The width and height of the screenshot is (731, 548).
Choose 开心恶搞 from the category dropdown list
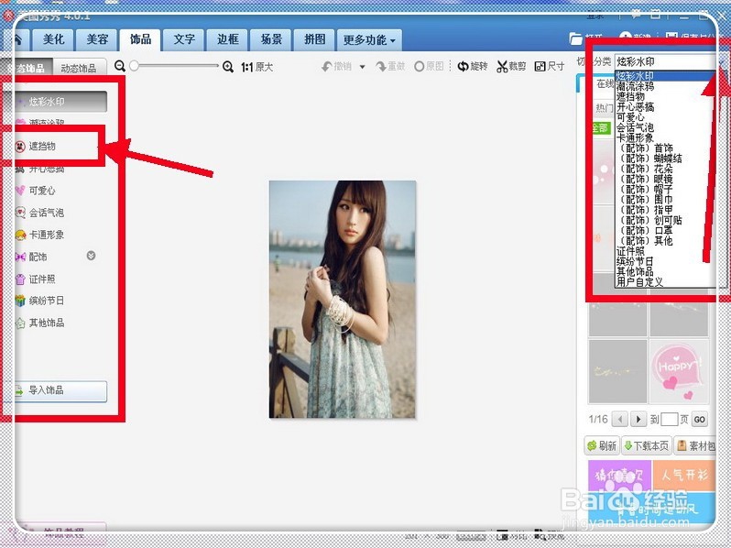[635, 107]
